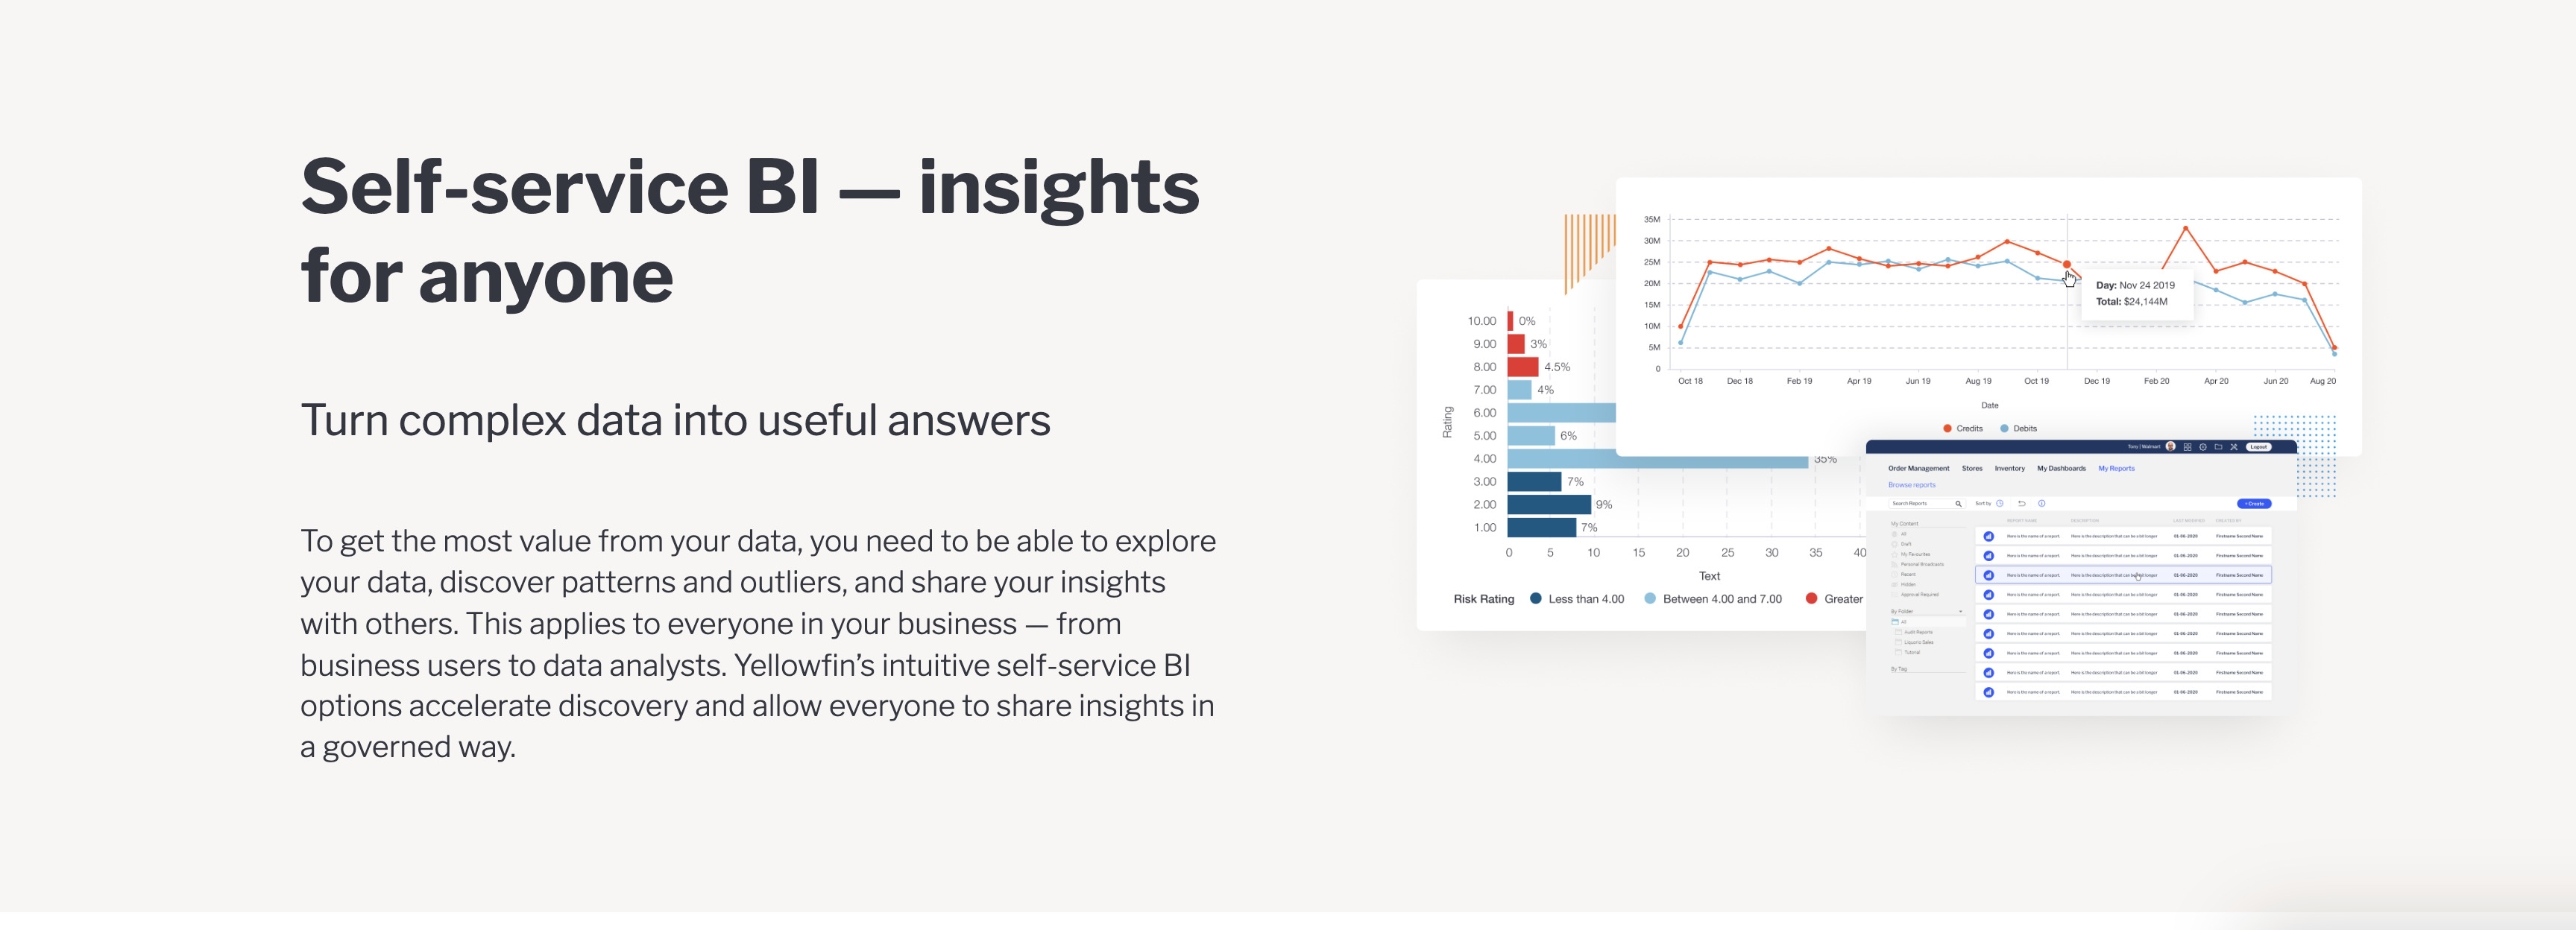Click the clock icon next to Sort by

[2000, 504]
